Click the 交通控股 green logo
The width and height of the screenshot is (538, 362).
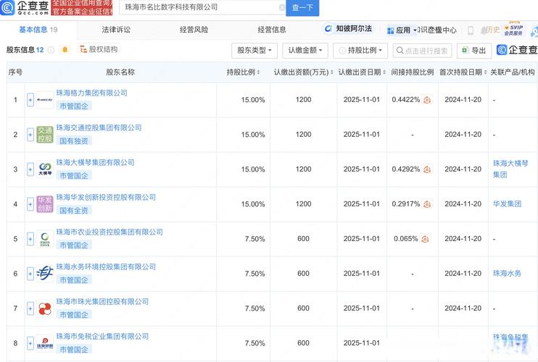click(x=45, y=135)
